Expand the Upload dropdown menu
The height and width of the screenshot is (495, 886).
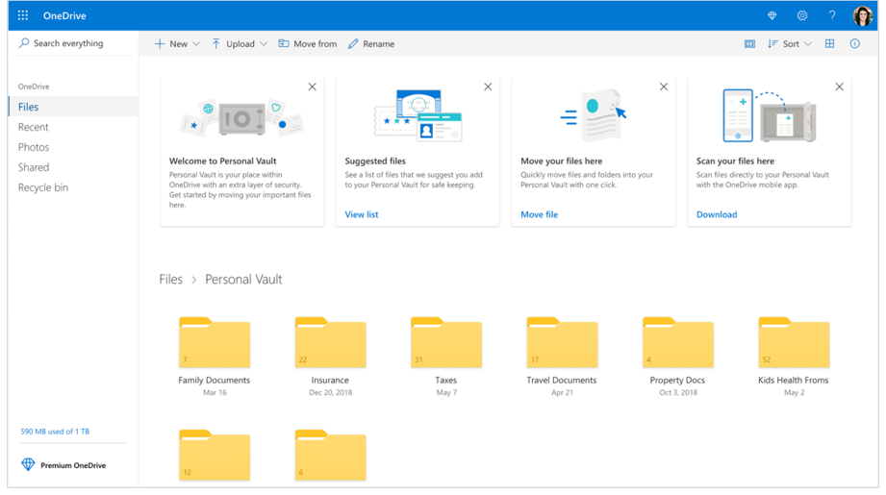point(240,44)
